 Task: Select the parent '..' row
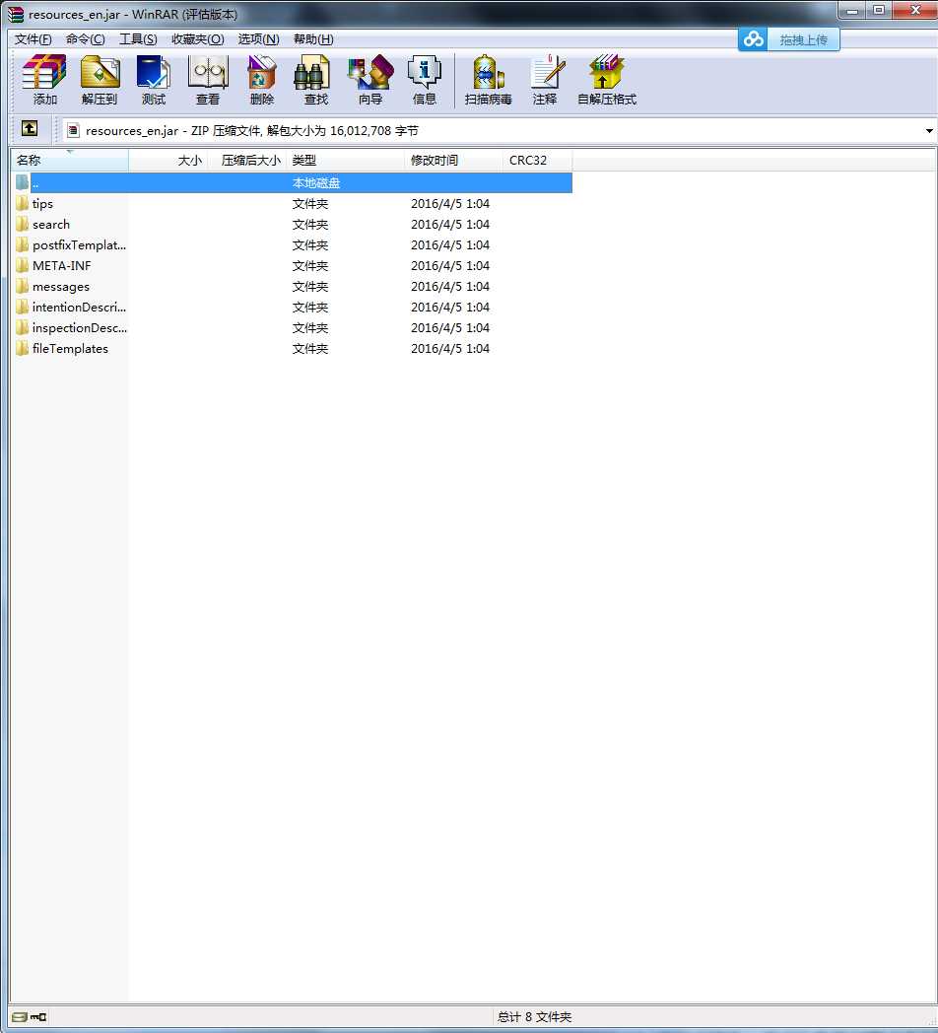click(x=292, y=182)
